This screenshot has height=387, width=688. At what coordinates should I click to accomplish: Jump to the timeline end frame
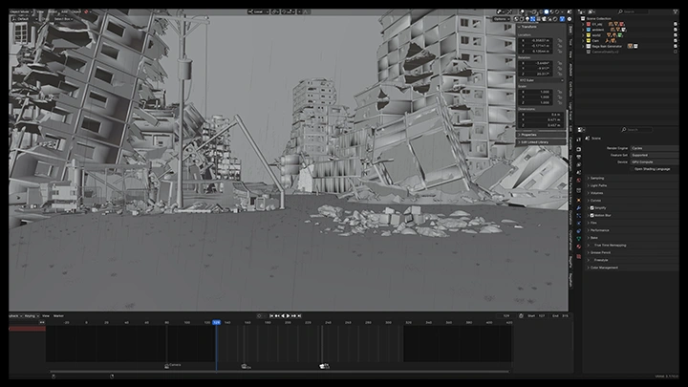299,316
